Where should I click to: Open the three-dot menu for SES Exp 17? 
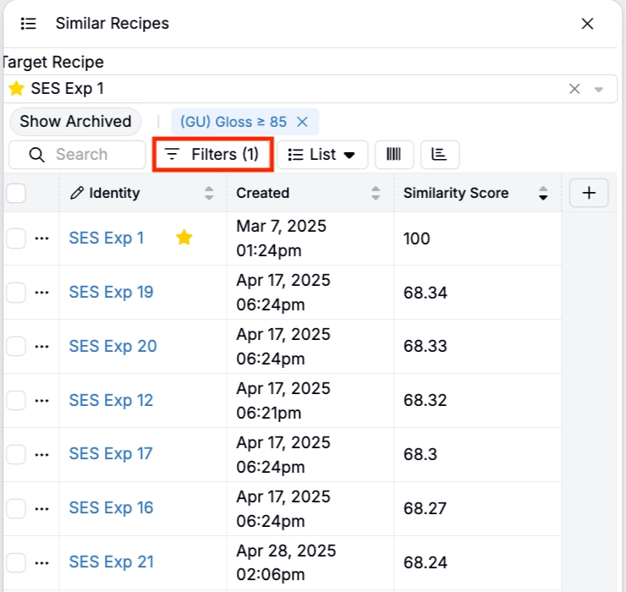pyautogui.click(x=41, y=454)
